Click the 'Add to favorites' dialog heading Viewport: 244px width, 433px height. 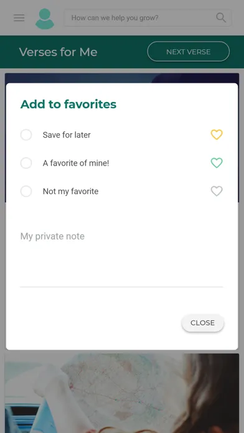(68, 105)
